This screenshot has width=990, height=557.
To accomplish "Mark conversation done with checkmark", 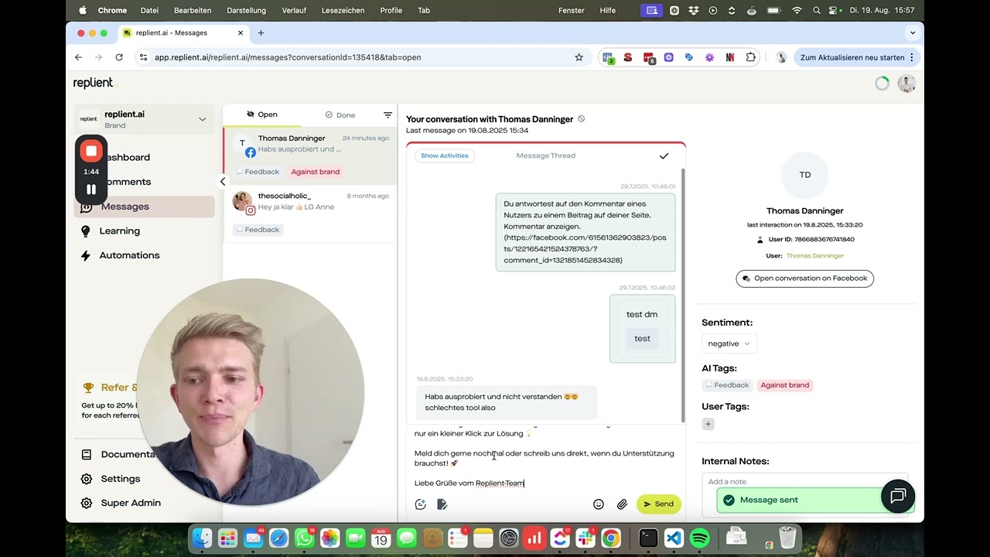I will click(664, 156).
